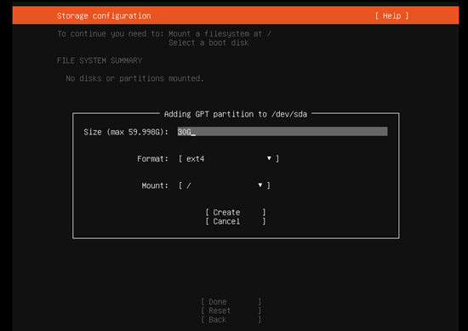Image resolution: width=468 pixels, height=331 pixels.
Task: Reset the storage configuration
Action: pos(231,311)
